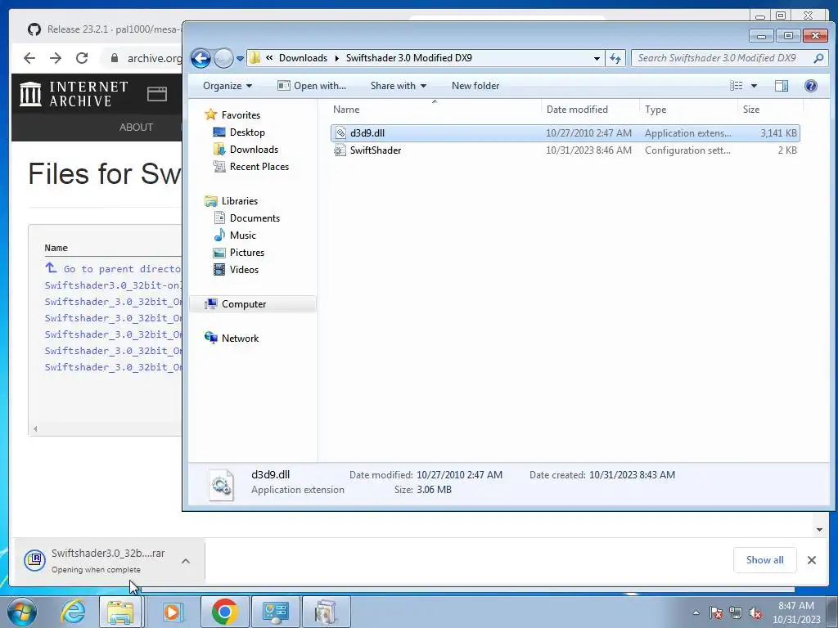Click the Chrome back arrow
The width and height of the screenshot is (838, 628).
pos(29,58)
